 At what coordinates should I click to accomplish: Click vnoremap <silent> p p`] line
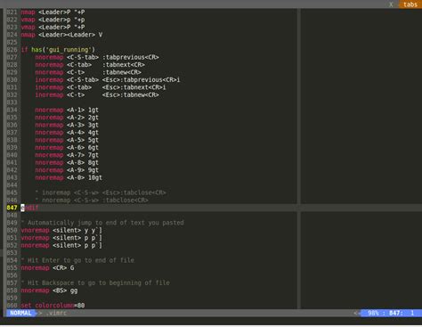click(61, 238)
